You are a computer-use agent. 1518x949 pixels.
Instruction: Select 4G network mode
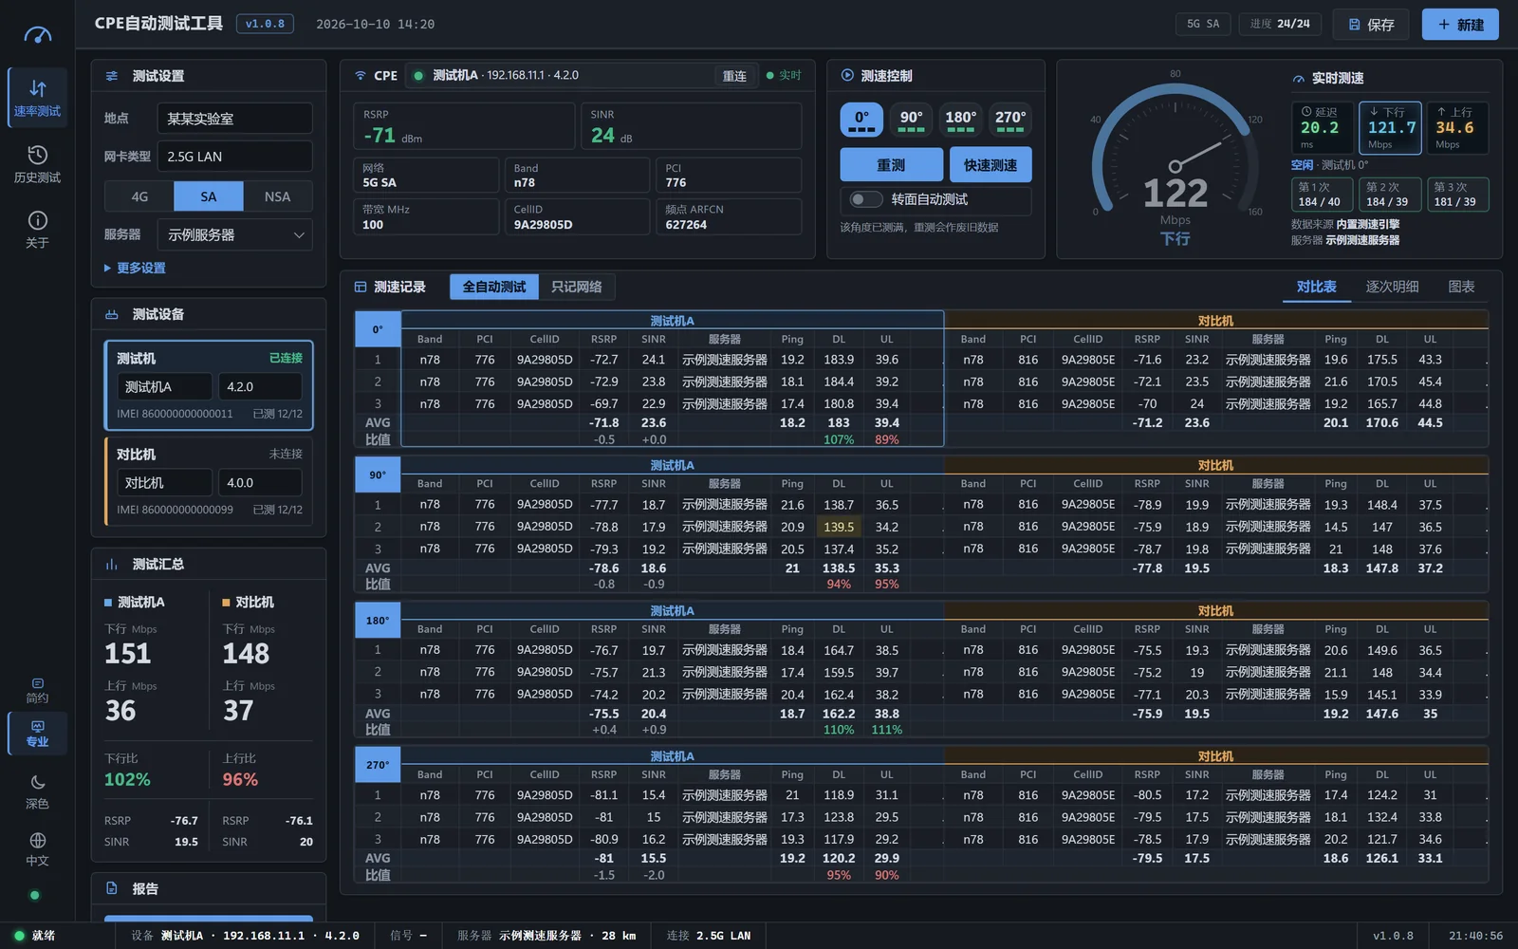139,196
